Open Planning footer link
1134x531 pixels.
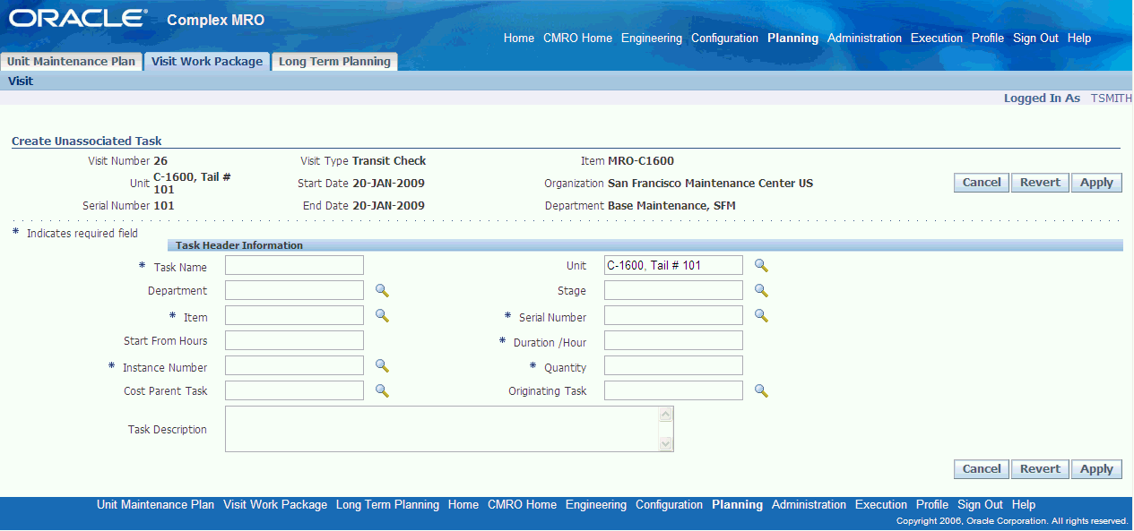tap(737, 505)
